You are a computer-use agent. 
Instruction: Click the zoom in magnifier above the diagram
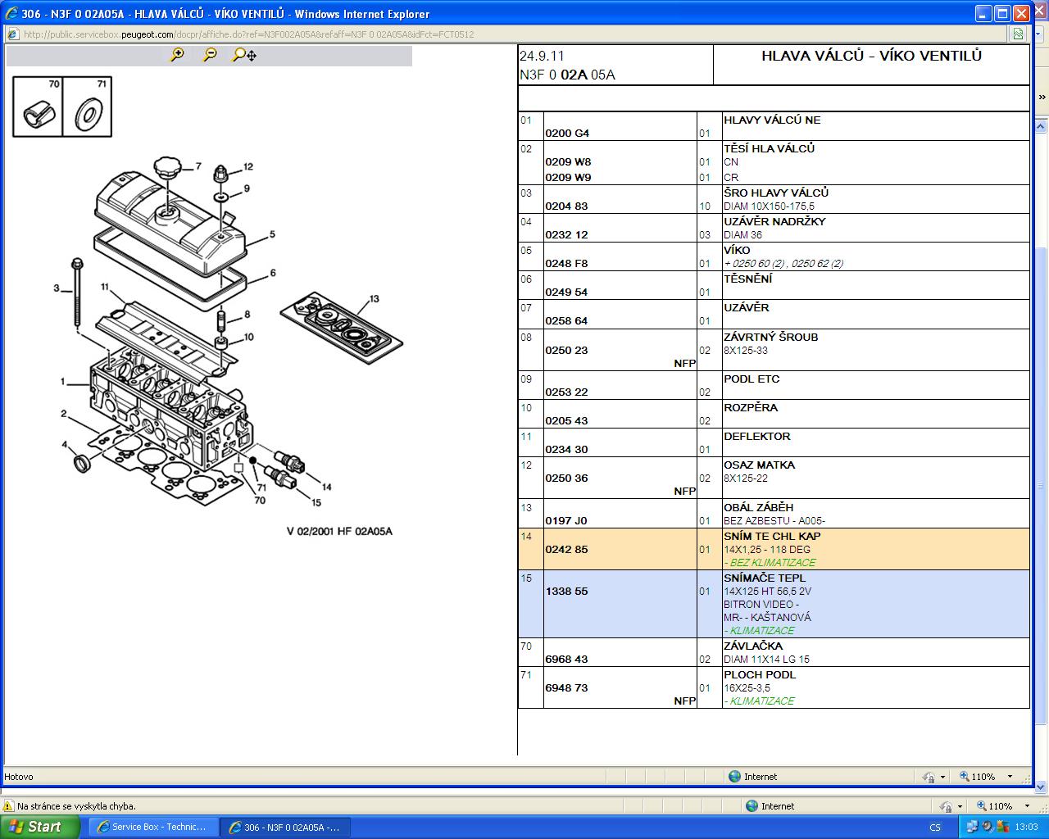pos(176,55)
